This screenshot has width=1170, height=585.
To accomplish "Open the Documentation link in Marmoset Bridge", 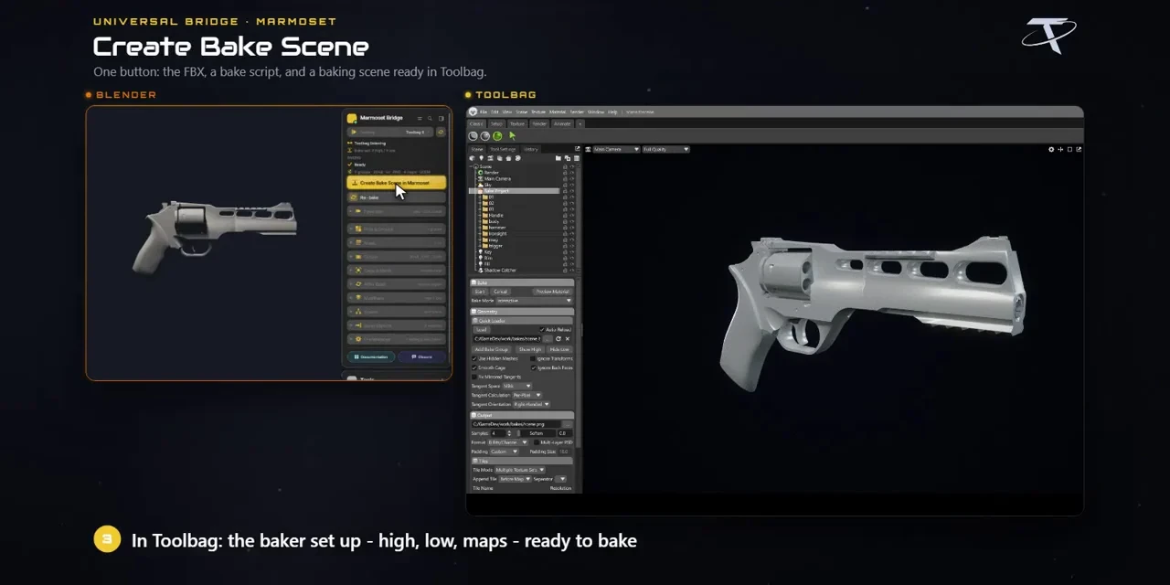I will tap(370, 356).
